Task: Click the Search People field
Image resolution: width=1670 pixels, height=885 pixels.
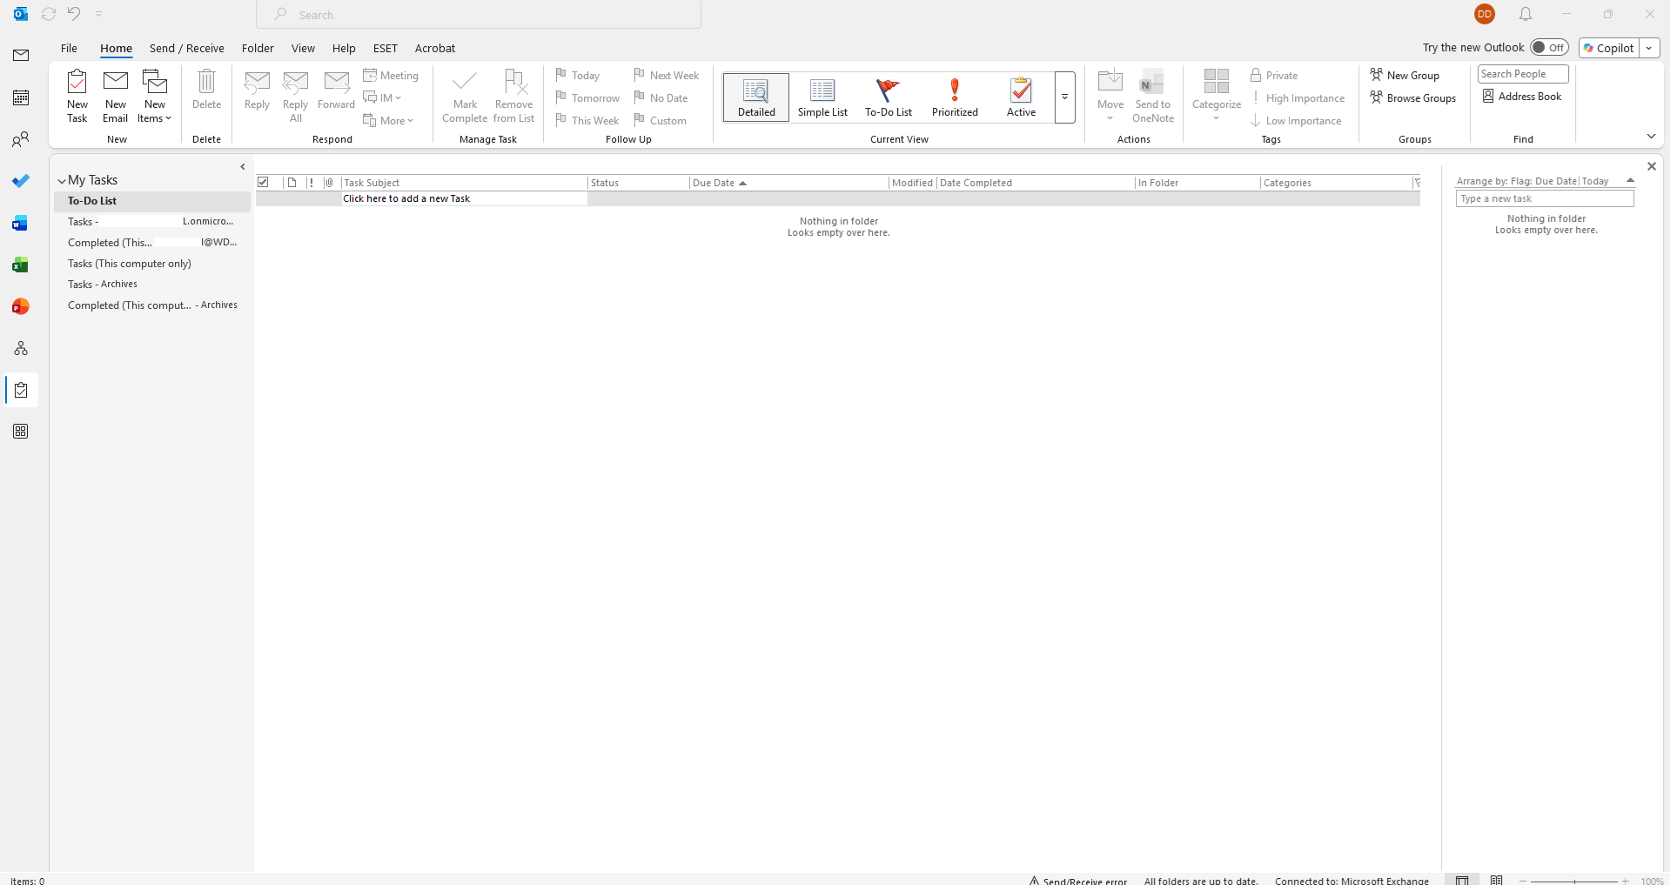Action: pos(1523,74)
